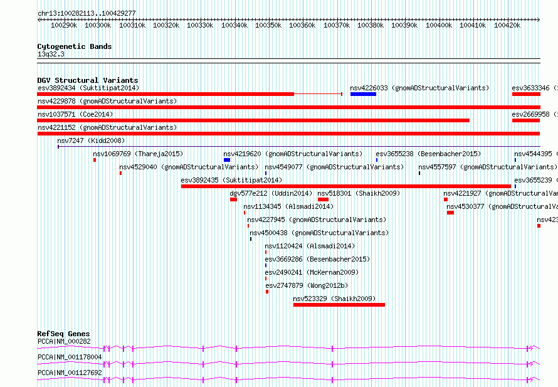The height and width of the screenshot is (387, 558).
Task: Click the esv3655238 (Besenbacher2015) label
Action: click(428, 154)
